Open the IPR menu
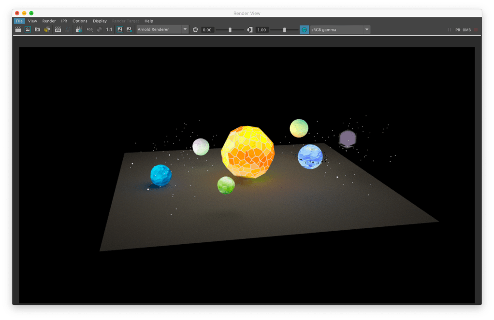The image size is (494, 320). 64,21
